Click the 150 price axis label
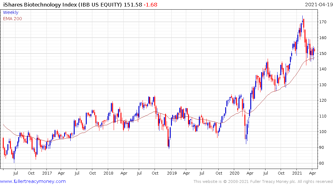 (323, 53)
